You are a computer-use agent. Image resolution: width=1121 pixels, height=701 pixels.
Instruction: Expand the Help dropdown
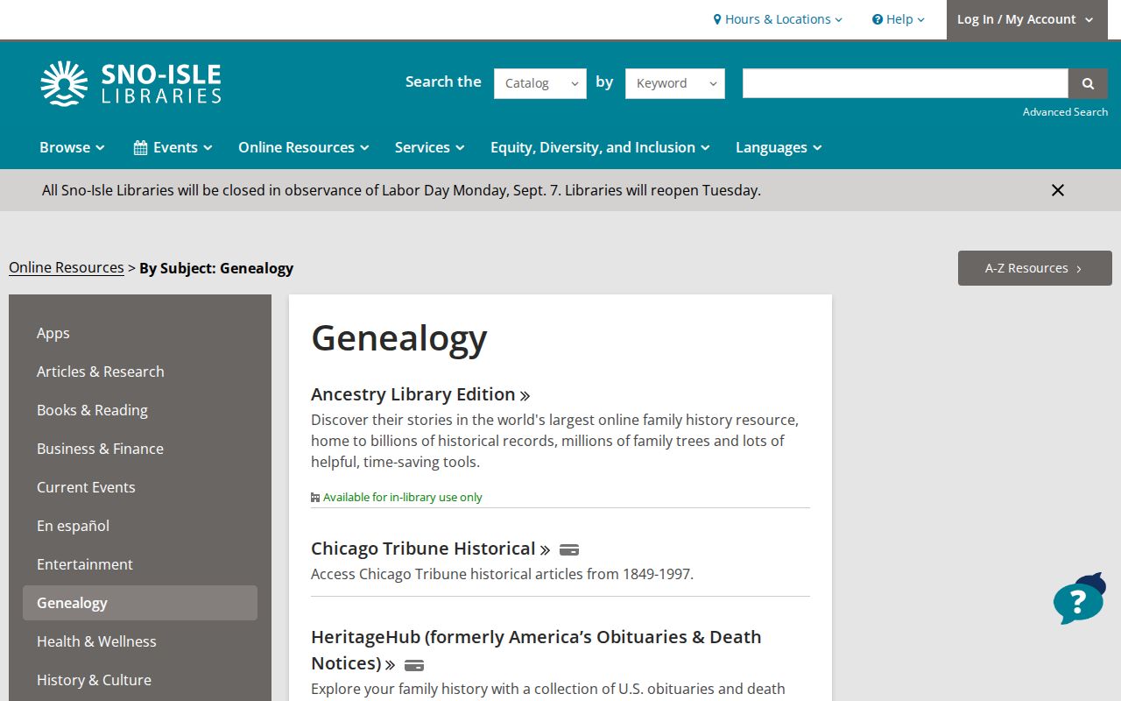[899, 19]
